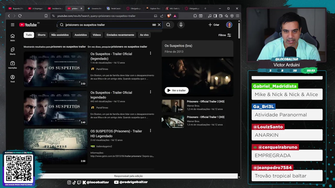
Task: Click the Ver o trailer button
Action: [177, 90]
